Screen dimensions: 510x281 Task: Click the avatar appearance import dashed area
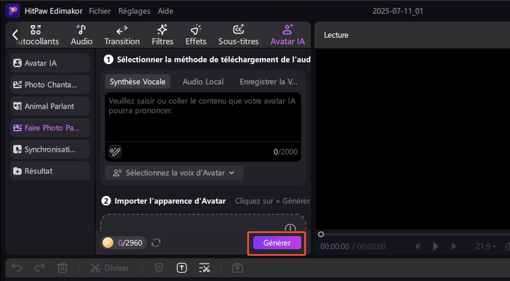203,222
